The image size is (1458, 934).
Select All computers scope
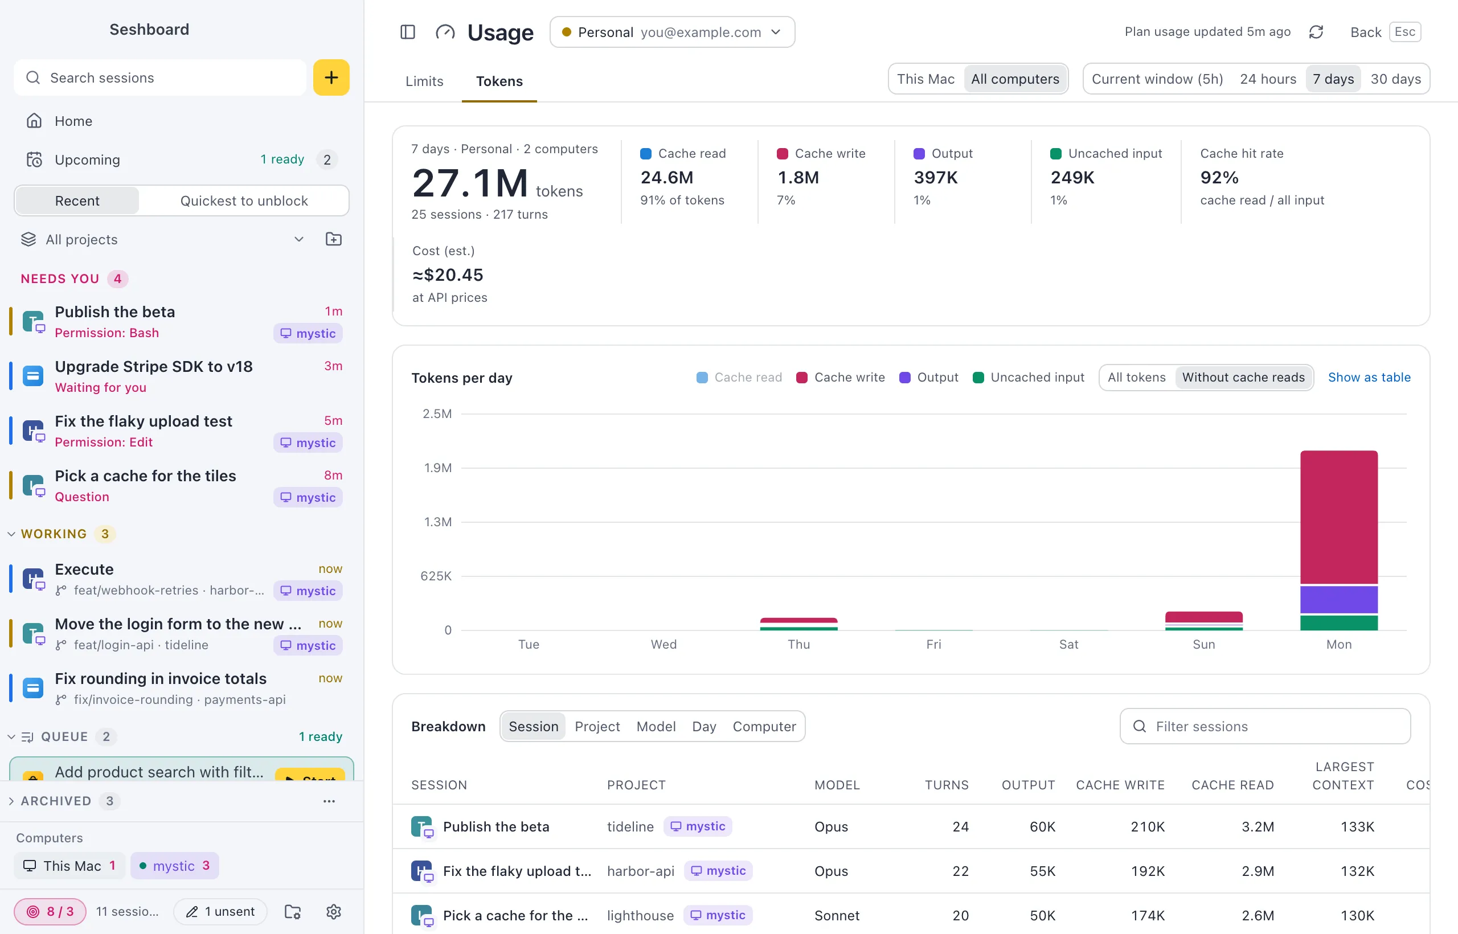1015,79
